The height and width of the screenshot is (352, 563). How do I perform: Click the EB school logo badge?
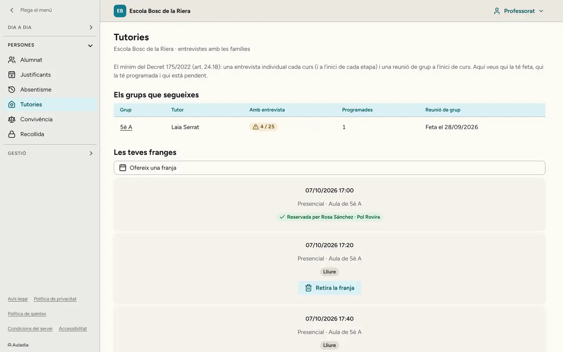point(120,11)
